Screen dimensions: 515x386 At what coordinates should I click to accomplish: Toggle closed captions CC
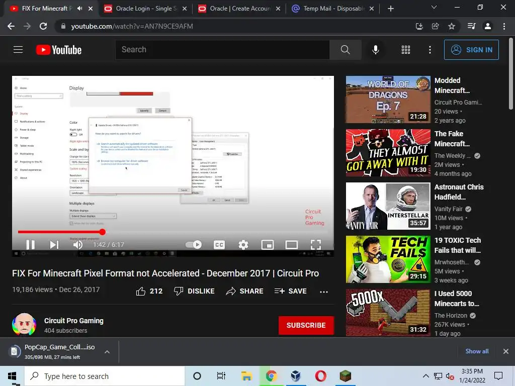click(219, 245)
